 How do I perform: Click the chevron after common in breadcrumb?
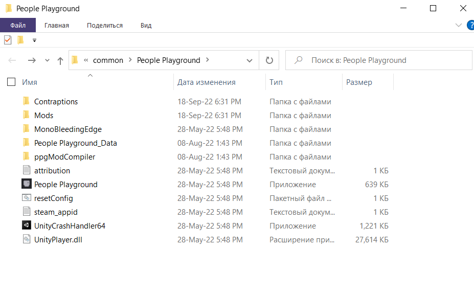point(130,60)
